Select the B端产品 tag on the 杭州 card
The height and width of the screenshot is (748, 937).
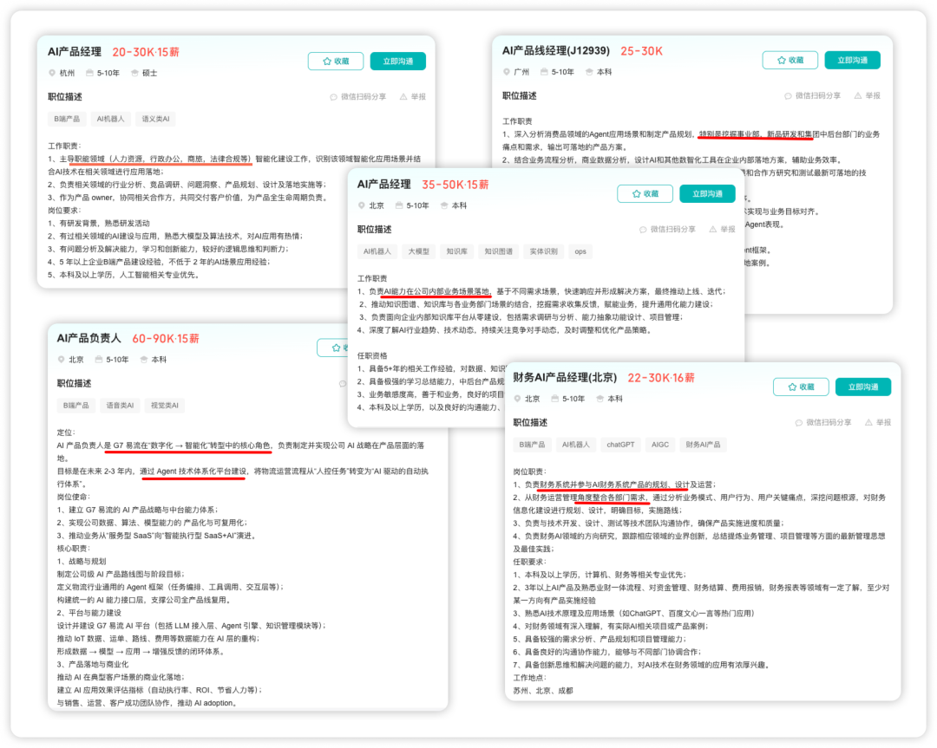pos(67,119)
